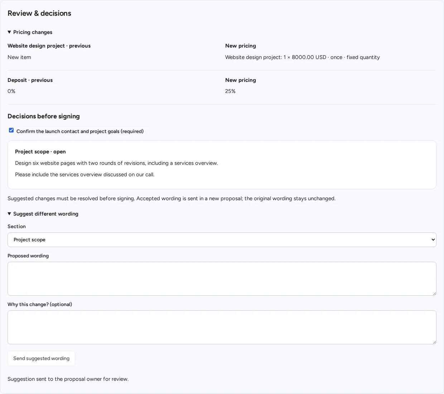Select the New pricing label above 25%
The height and width of the screenshot is (394, 444).
click(241, 80)
